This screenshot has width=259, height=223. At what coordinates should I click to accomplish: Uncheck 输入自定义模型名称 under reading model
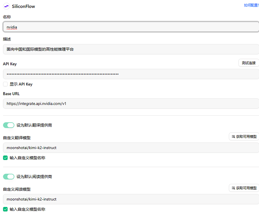(x=5, y=209)
